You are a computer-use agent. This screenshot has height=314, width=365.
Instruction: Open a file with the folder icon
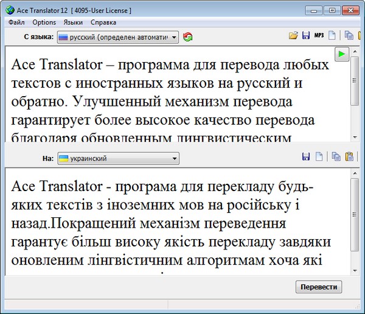click(x=293, y=37)
